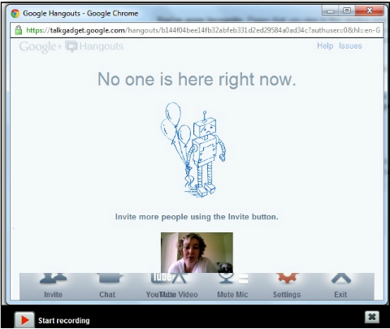Minimize the Google Hangouts Chrome window
Viewport: 390px width, 329px height.
(330, 11)
